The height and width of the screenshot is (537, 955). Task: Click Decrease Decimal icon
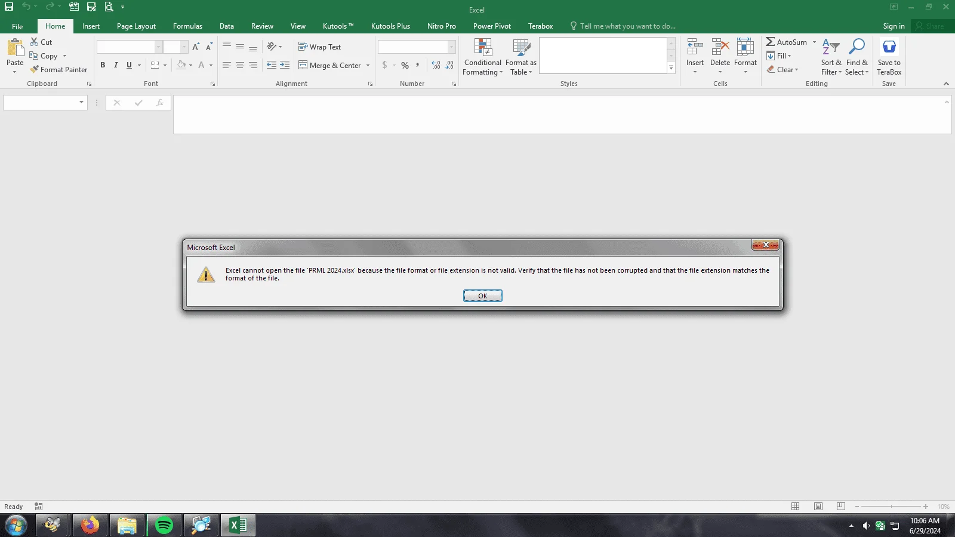pos(449,65)
